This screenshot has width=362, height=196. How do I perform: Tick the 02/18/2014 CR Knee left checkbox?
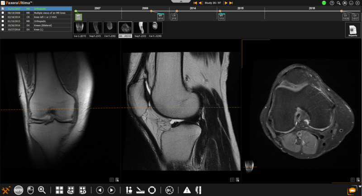pyautogui.click(x=3, y=17)
